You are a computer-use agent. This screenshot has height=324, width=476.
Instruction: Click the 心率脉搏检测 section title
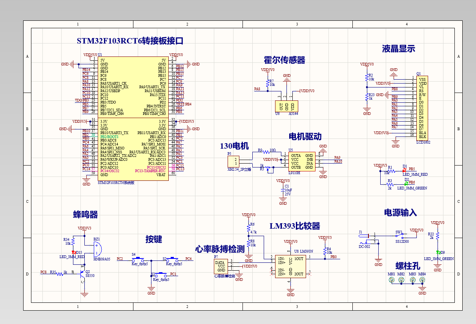pyautogui.click(x=220, y=249)
